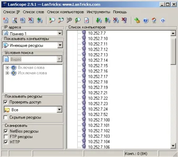Open the Список компьютеров menu
The height and width of the screenshot is (157, 178).
(x=65, y=12)
